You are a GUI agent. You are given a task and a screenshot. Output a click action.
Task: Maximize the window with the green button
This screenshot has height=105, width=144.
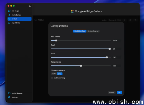point(14,6)
